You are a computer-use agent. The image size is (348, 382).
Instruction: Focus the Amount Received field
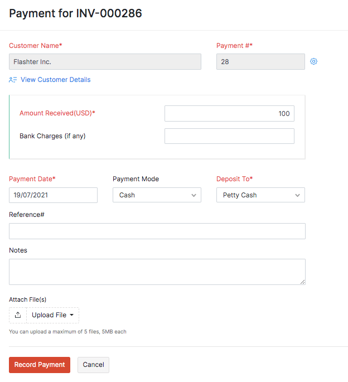(229, 114)
